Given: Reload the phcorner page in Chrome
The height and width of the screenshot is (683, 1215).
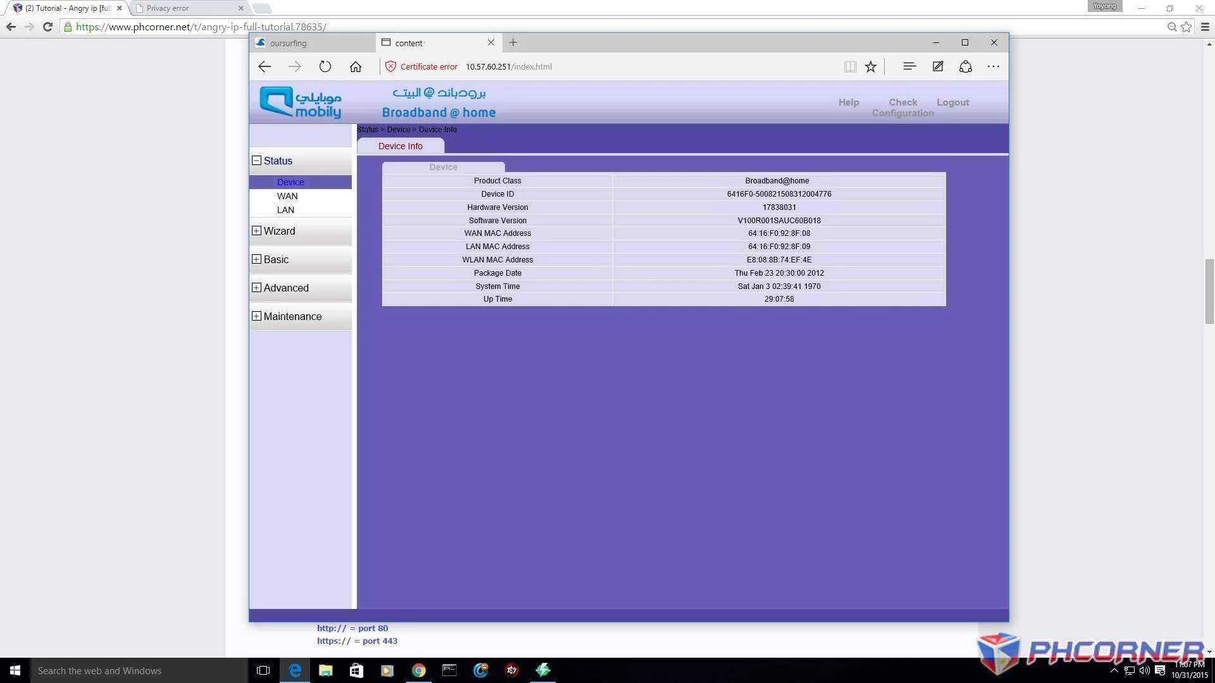Looking at the screenshot, I should pyautogui.click(x=47, y=27).
